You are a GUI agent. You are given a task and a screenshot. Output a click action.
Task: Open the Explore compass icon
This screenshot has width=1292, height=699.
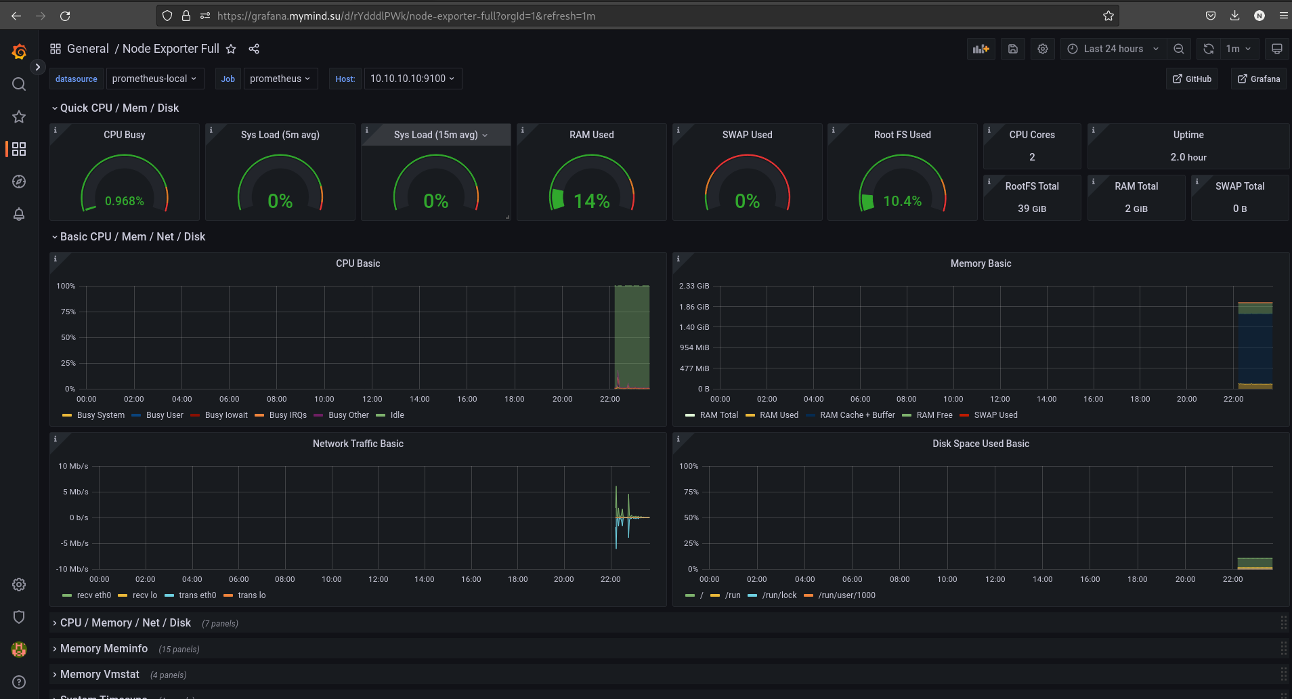coord(19,182)
